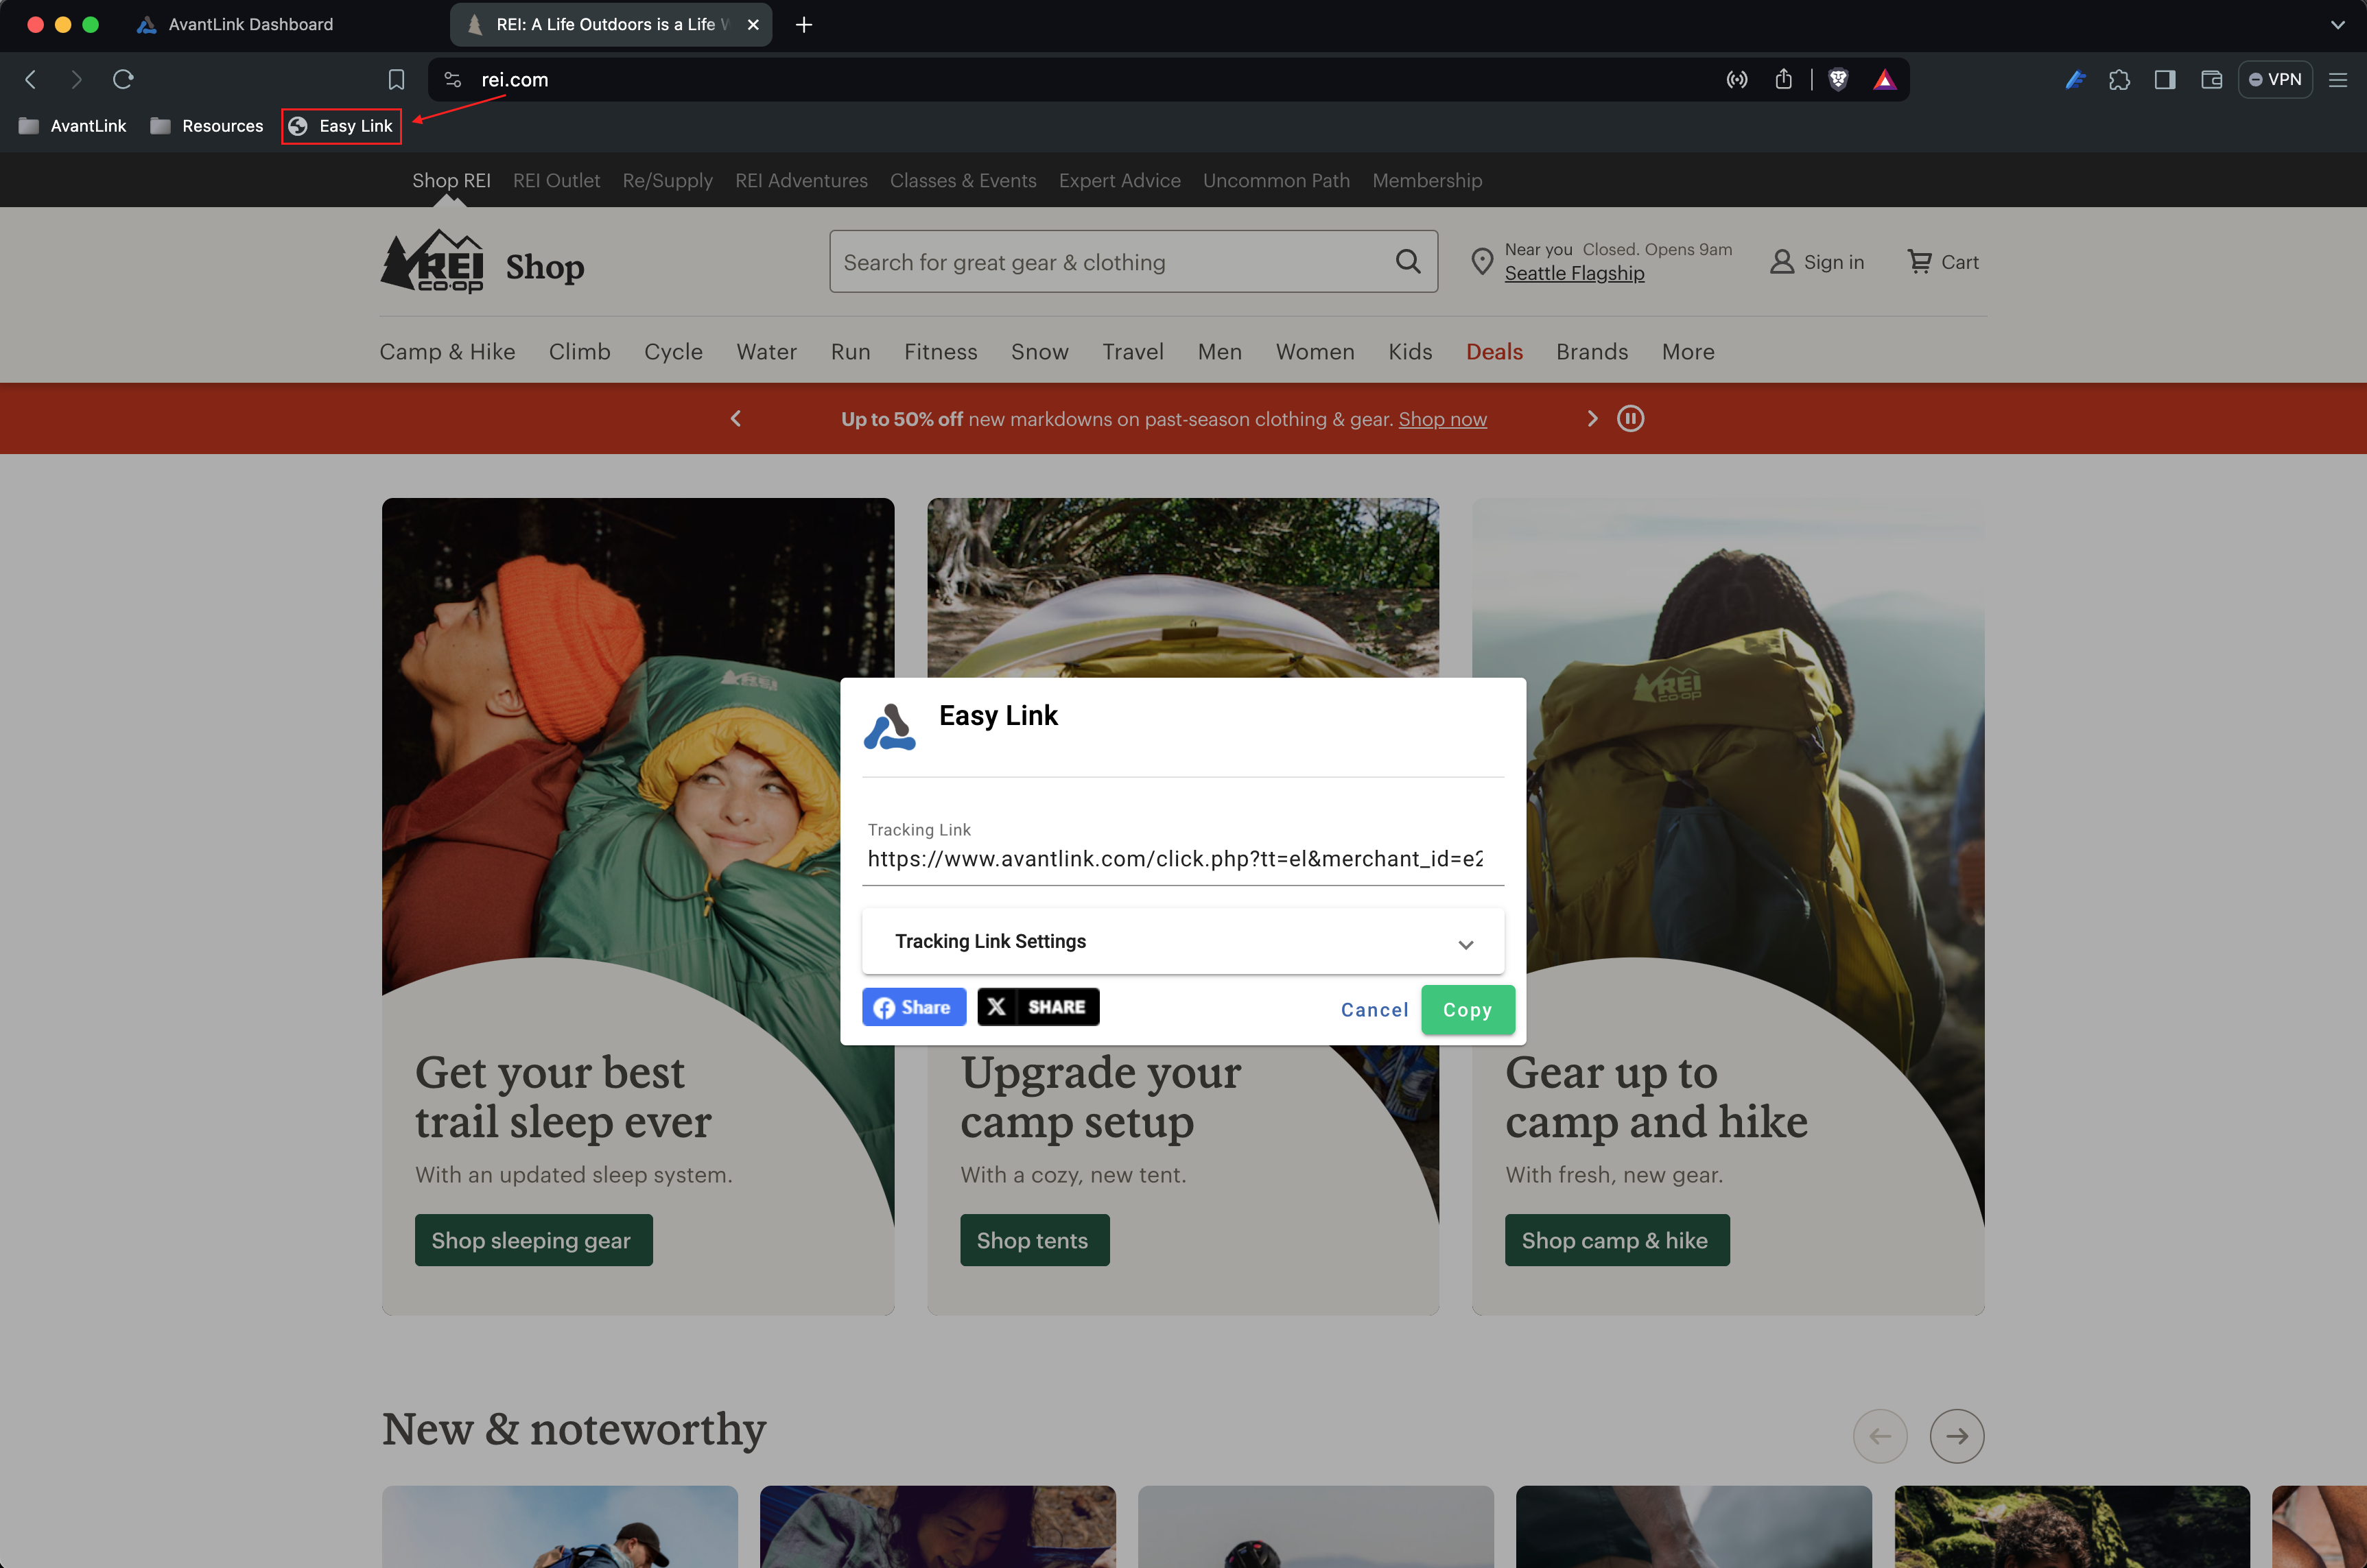
Task: Open the Cycle category
Action: (673, 352)
